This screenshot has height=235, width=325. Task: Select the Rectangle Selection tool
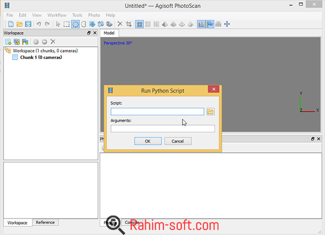point(66,24)
